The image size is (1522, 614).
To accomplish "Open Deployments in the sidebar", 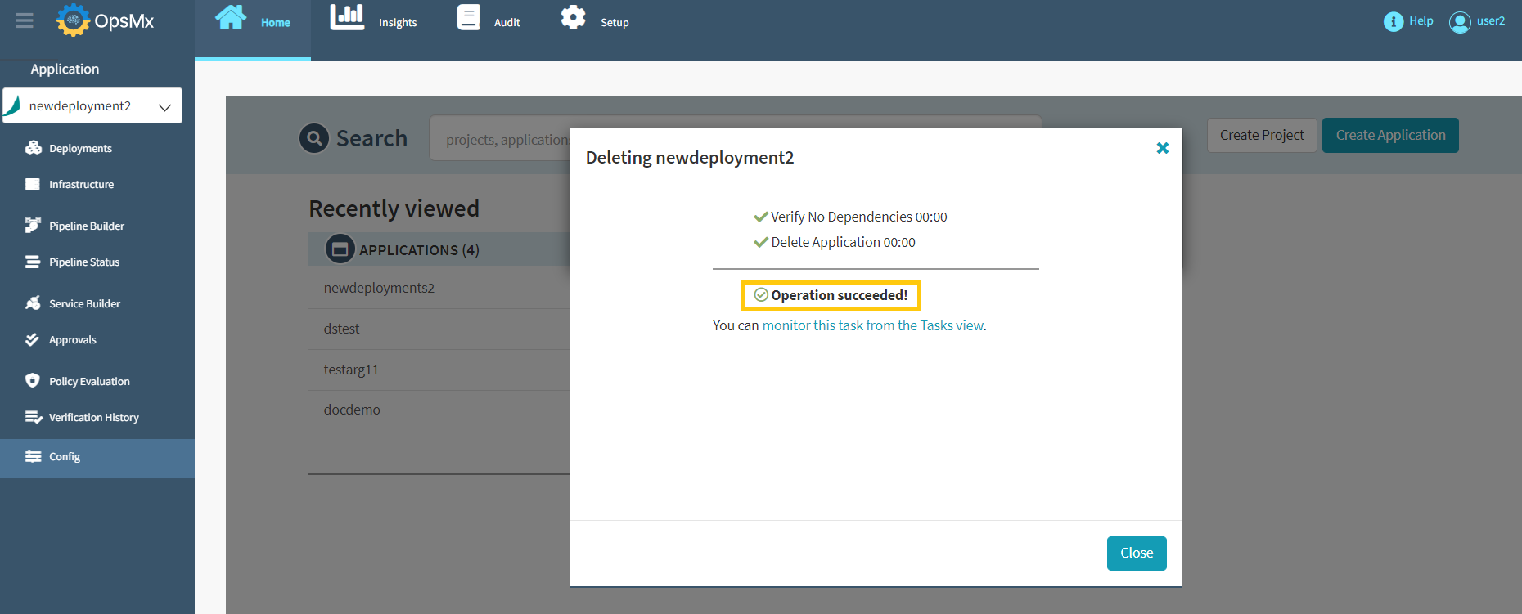I will click(80, 148).
